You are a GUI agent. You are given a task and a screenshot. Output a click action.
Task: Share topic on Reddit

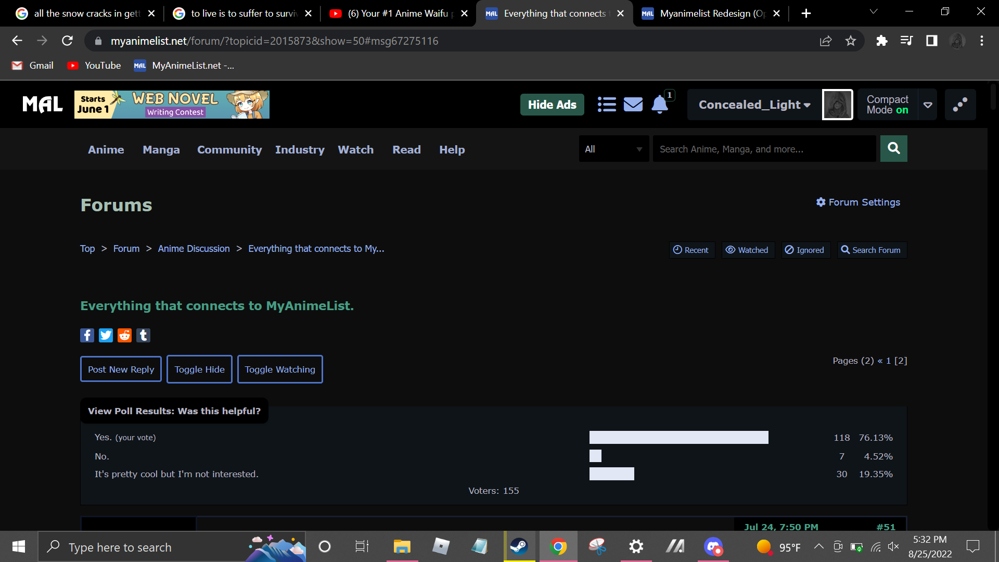pyautogui.click(x=124, y=335)
